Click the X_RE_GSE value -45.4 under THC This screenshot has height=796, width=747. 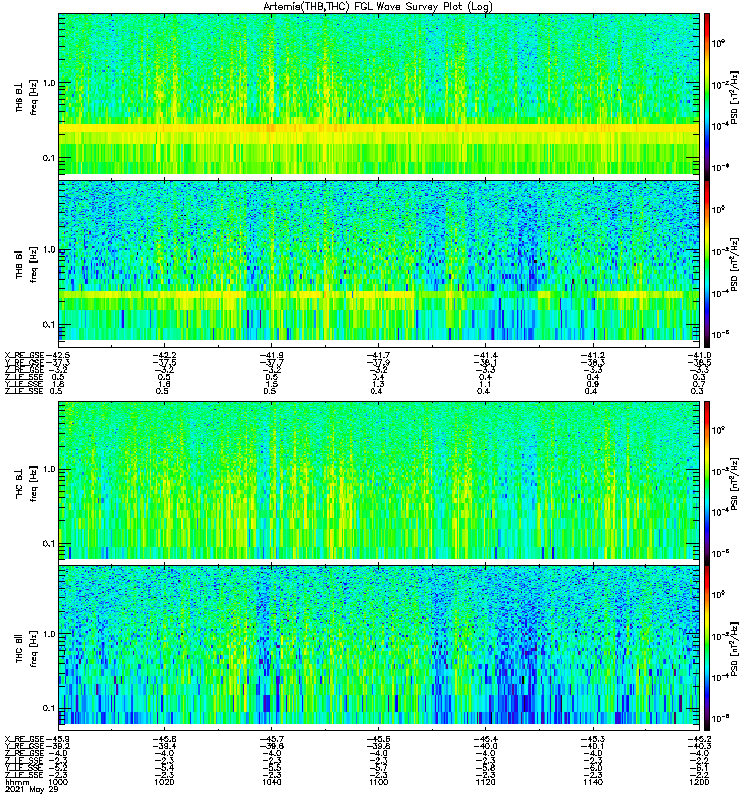485,739
